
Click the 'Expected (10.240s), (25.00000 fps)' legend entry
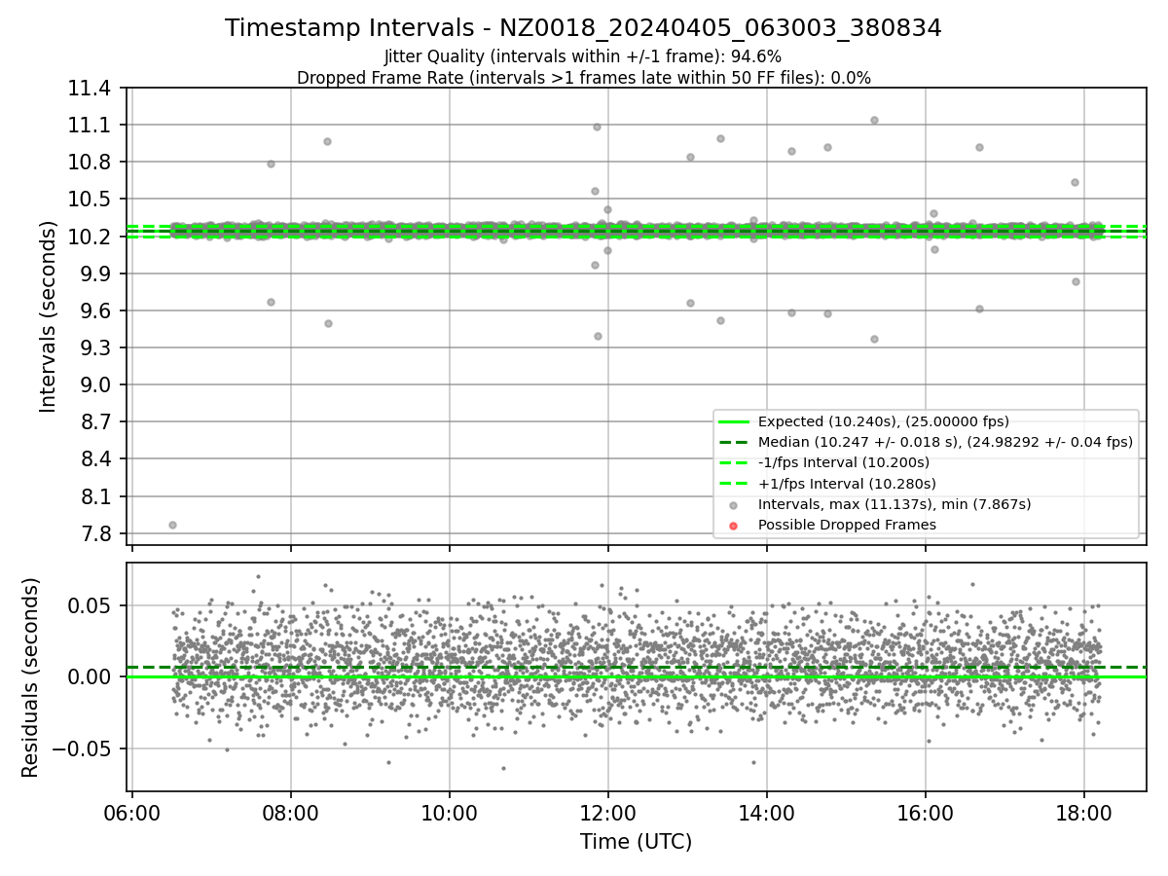883,421
